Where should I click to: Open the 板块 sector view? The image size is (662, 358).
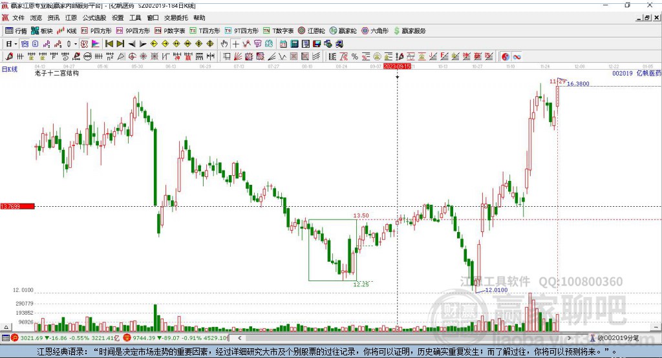[x=42, y=31]
